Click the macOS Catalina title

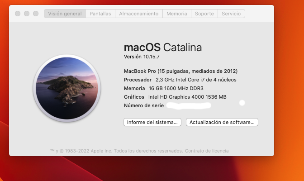click(x=163, y=48)
